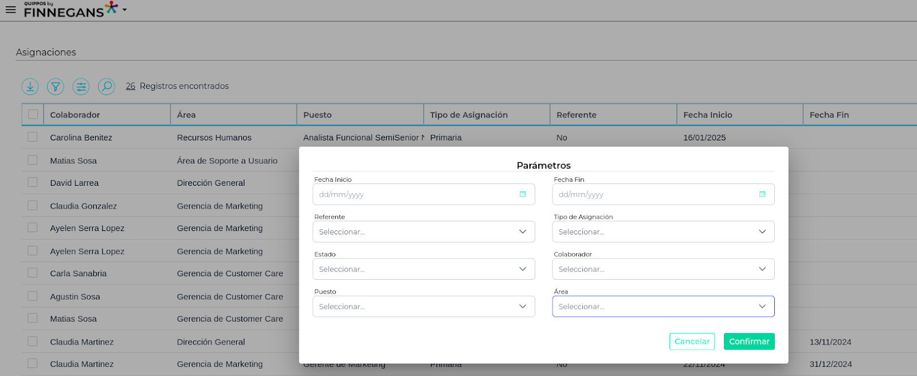Click the Cancelar button

(692, 342)
